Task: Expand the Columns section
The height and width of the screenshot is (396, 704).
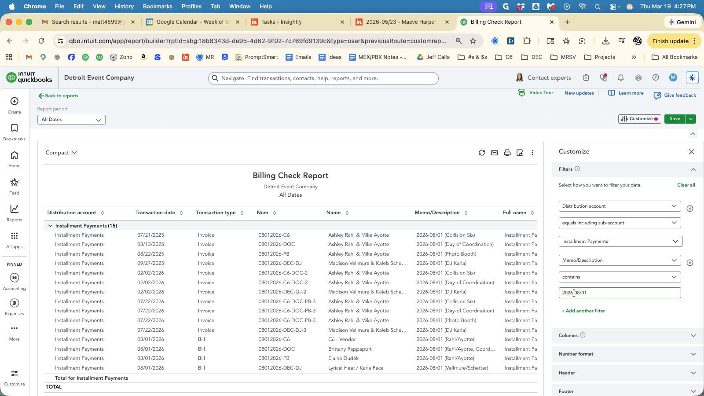Action: click(x=627, y=335)
